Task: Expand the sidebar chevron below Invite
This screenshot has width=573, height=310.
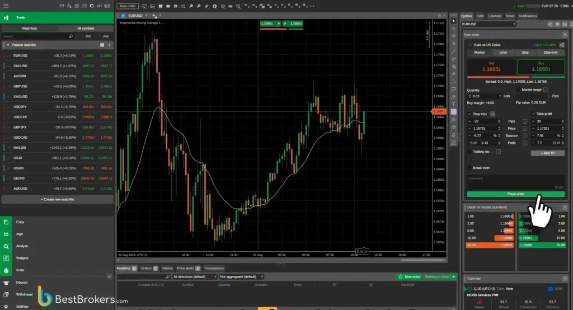Action: pos(109,276)
